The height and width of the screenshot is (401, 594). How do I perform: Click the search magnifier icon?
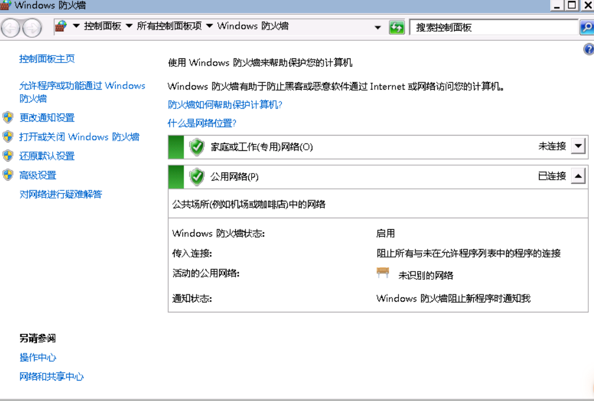pyautogui.click(x=587, y=27)
